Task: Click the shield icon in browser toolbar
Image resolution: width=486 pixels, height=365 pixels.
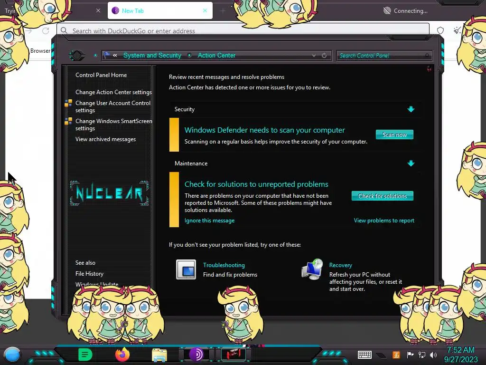Action: point(440,30)
